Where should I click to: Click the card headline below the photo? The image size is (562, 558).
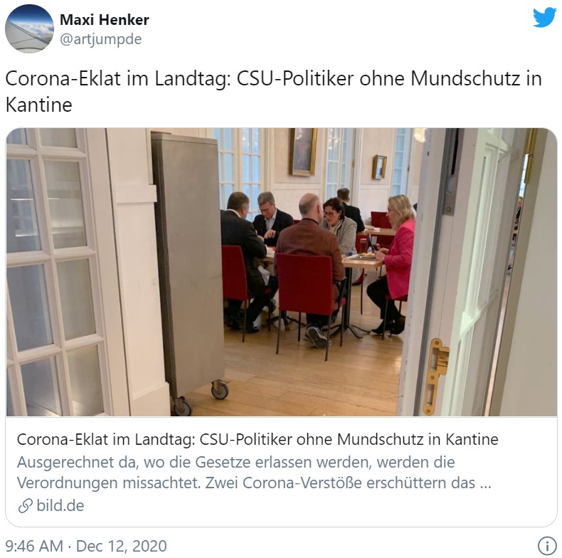tap(258, 439)
